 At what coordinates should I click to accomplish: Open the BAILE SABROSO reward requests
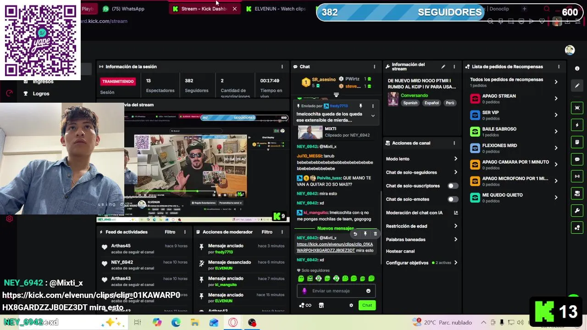click(x=514, y=132)
